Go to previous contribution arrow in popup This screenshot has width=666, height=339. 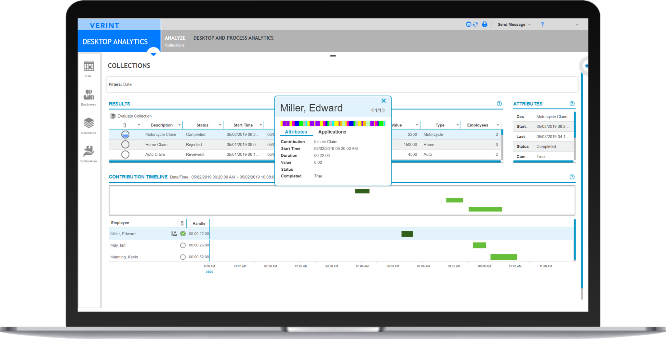pos(372,111)
